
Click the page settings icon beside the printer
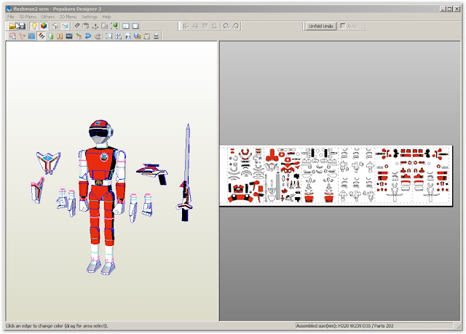tap(147, 36)
